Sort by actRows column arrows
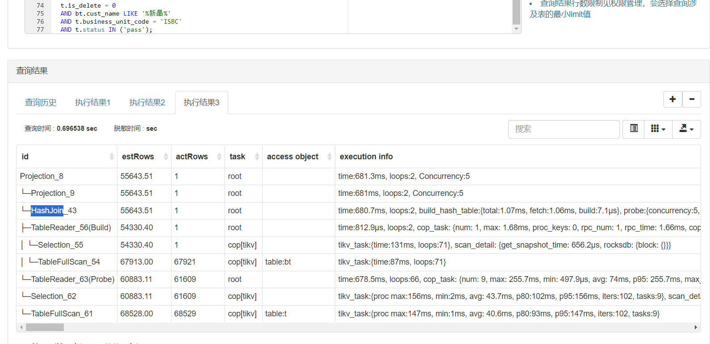 coord(219,157)
